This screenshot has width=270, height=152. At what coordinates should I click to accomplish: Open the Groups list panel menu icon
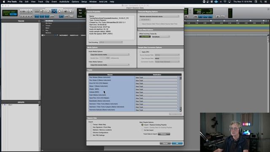tap(39, 102)
